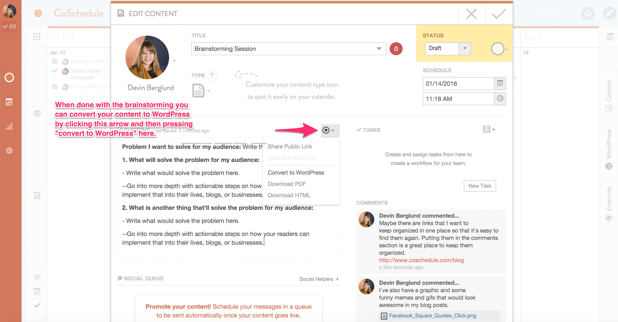Click the tasks grid layout icon
This screenshot has height=322, width=618.
(487, 129)
